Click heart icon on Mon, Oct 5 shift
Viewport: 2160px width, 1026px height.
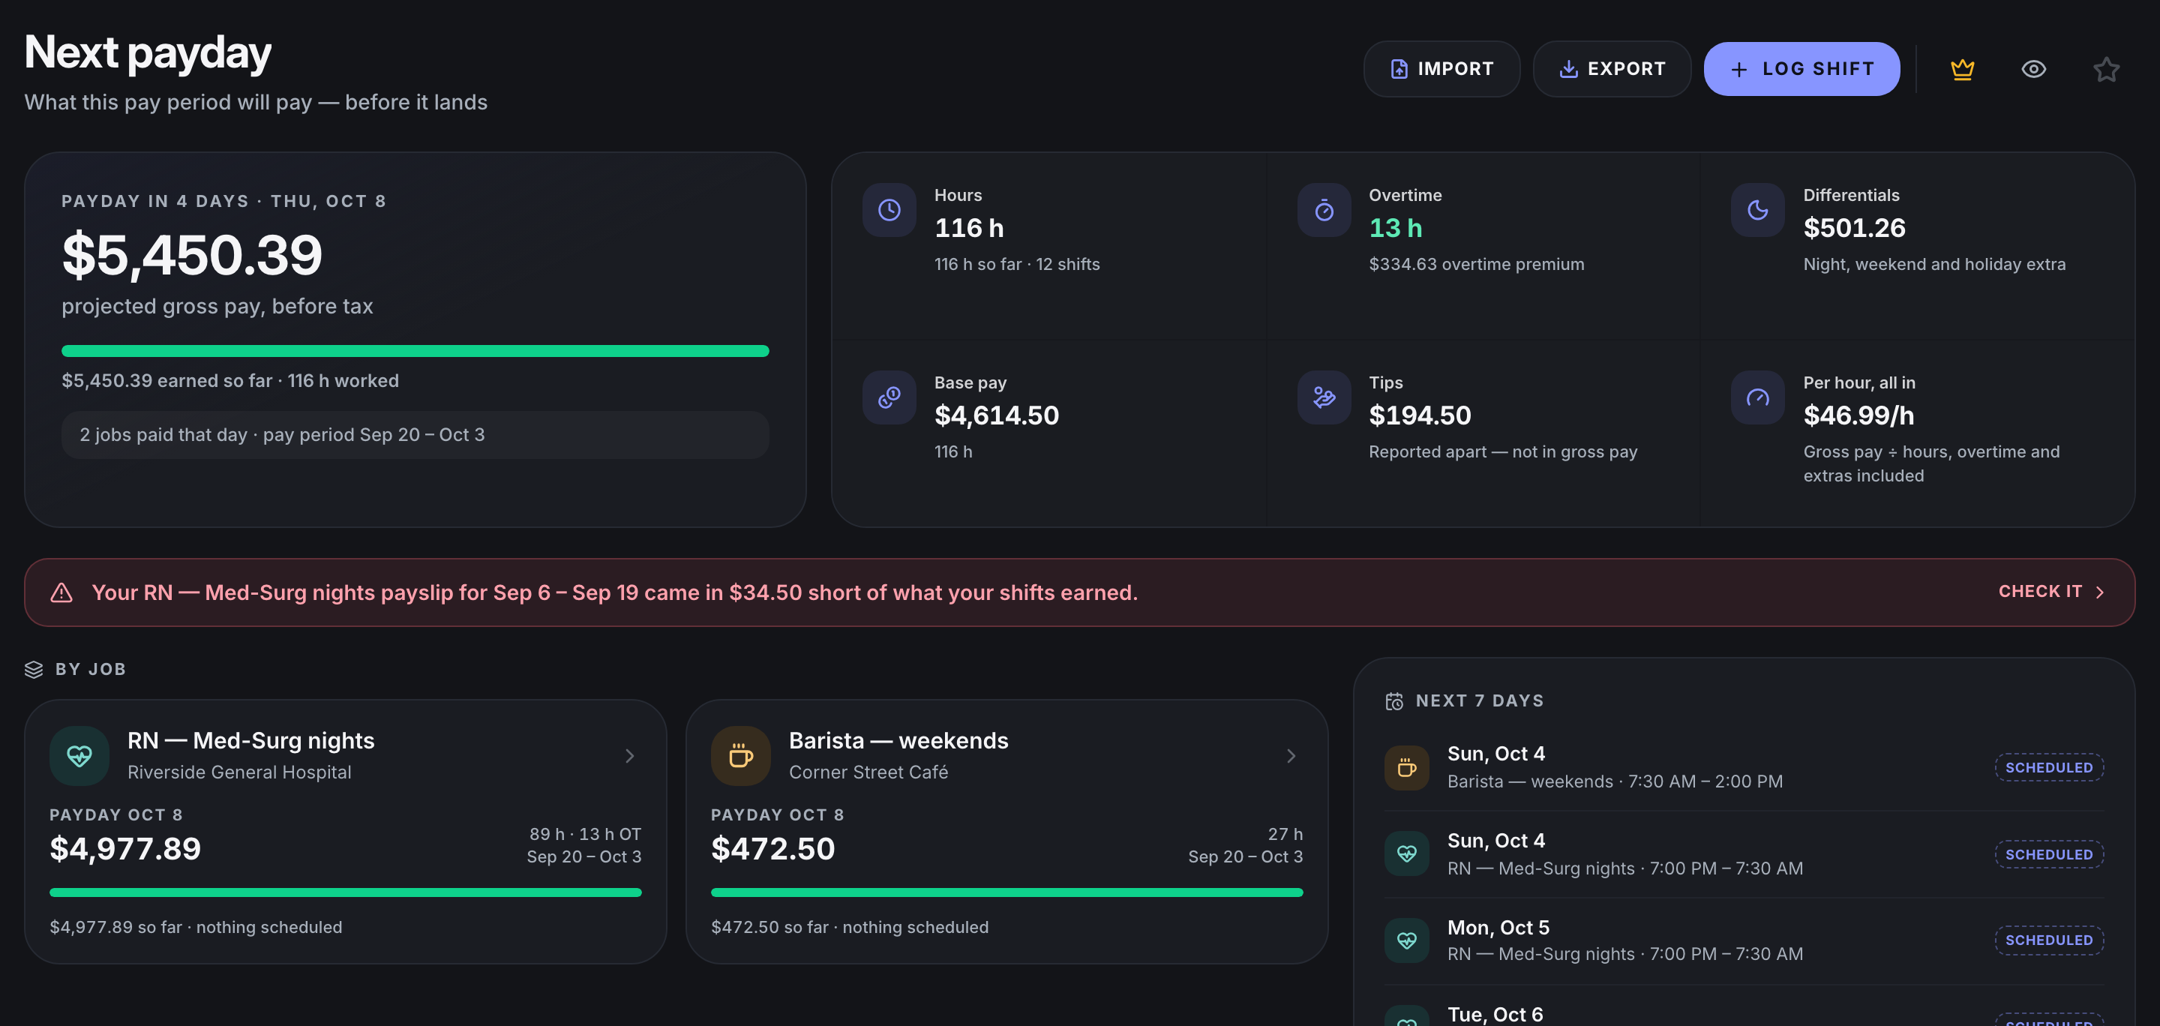pos(1406,940)
